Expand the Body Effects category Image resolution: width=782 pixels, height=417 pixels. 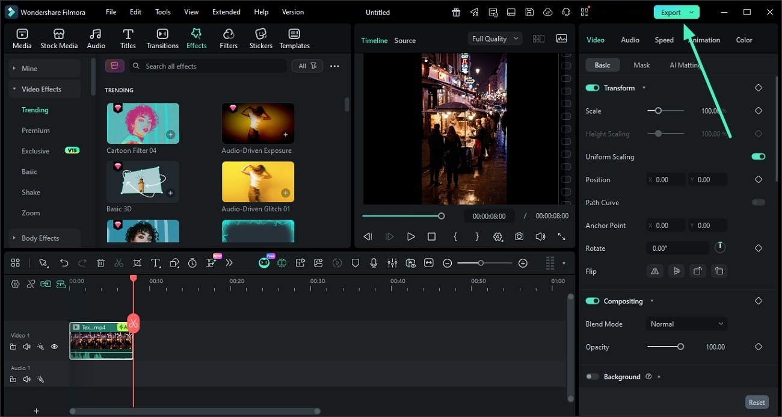(40, 238)
